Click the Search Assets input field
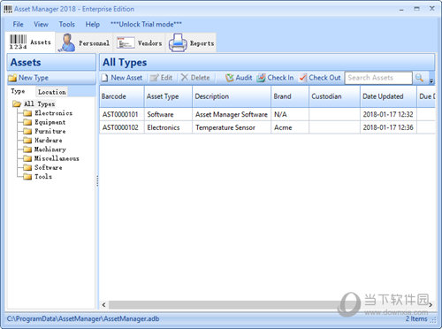This screenshot has height=329, width=442. [x=378, y=78]
